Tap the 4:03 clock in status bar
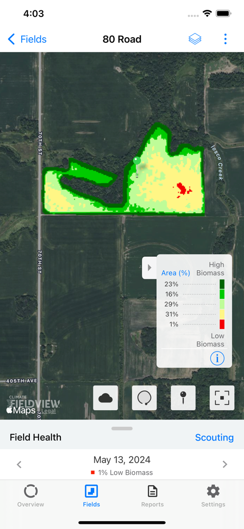 [x=34, y=13]
